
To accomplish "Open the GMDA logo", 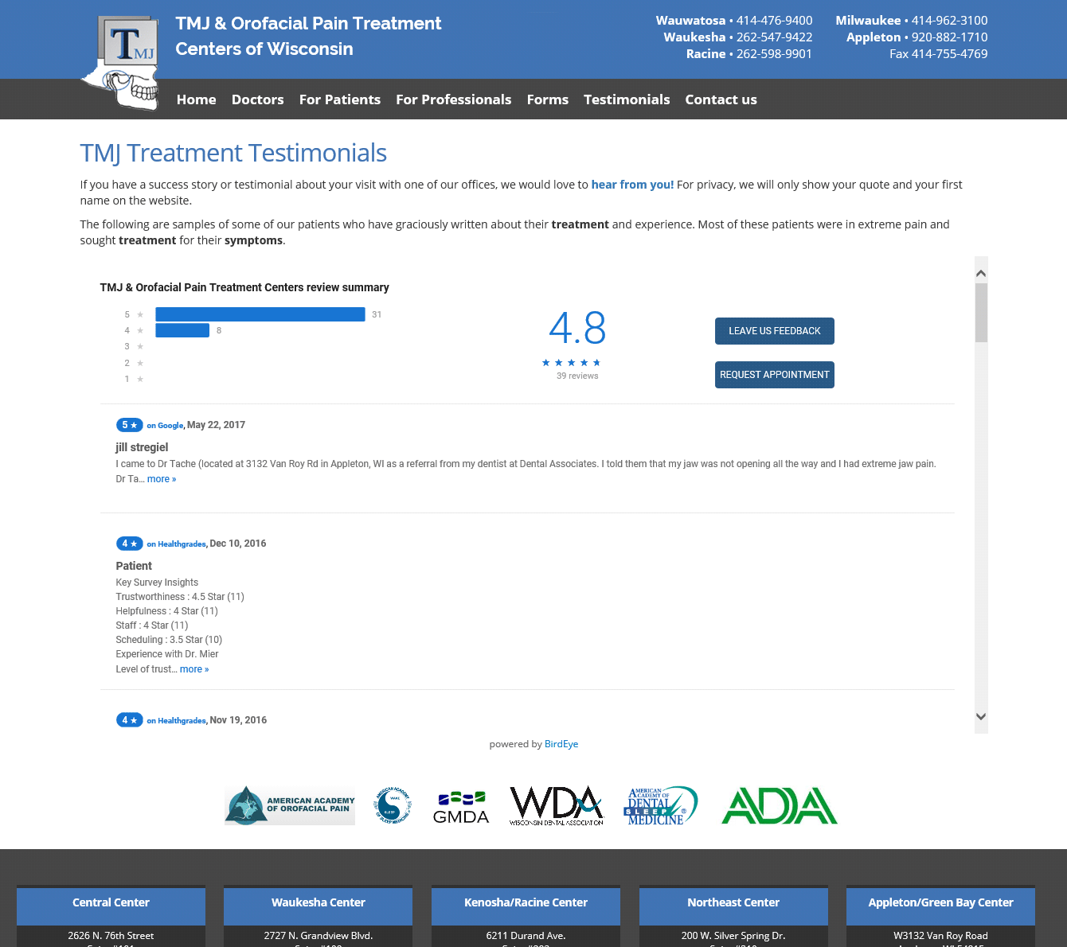I will 461,807.
